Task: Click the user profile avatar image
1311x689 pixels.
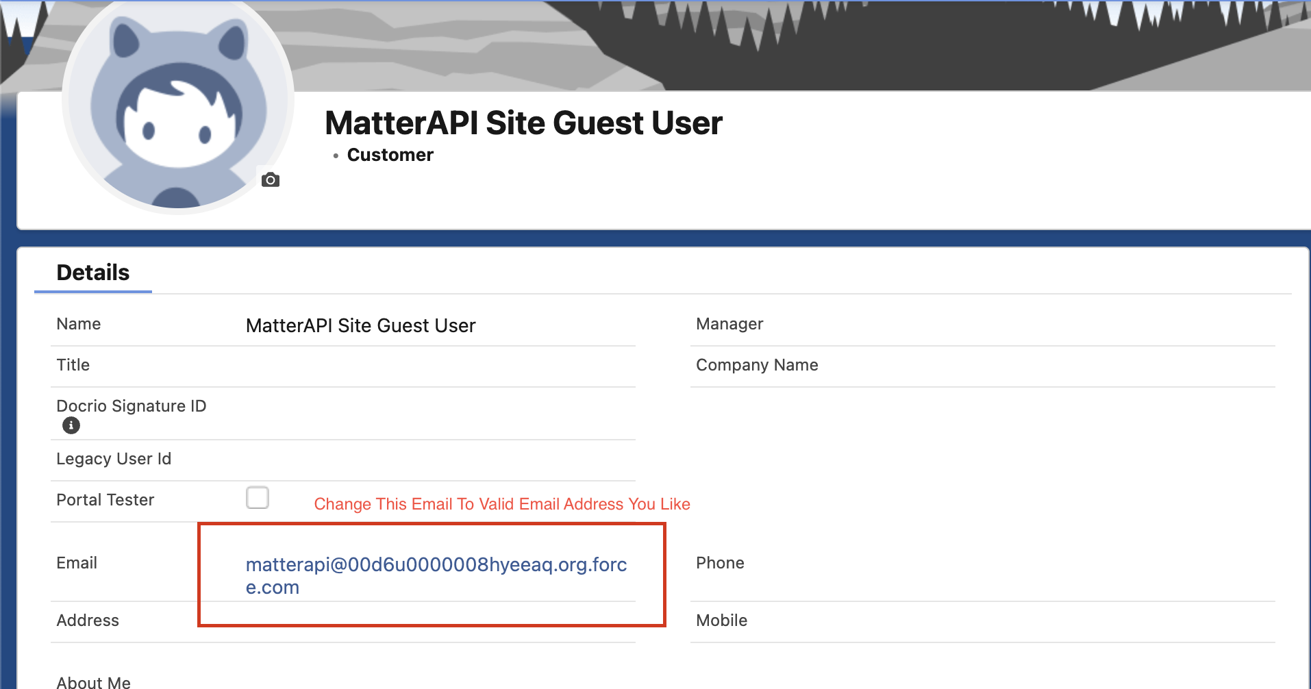Action: click(x=178, y=99)
